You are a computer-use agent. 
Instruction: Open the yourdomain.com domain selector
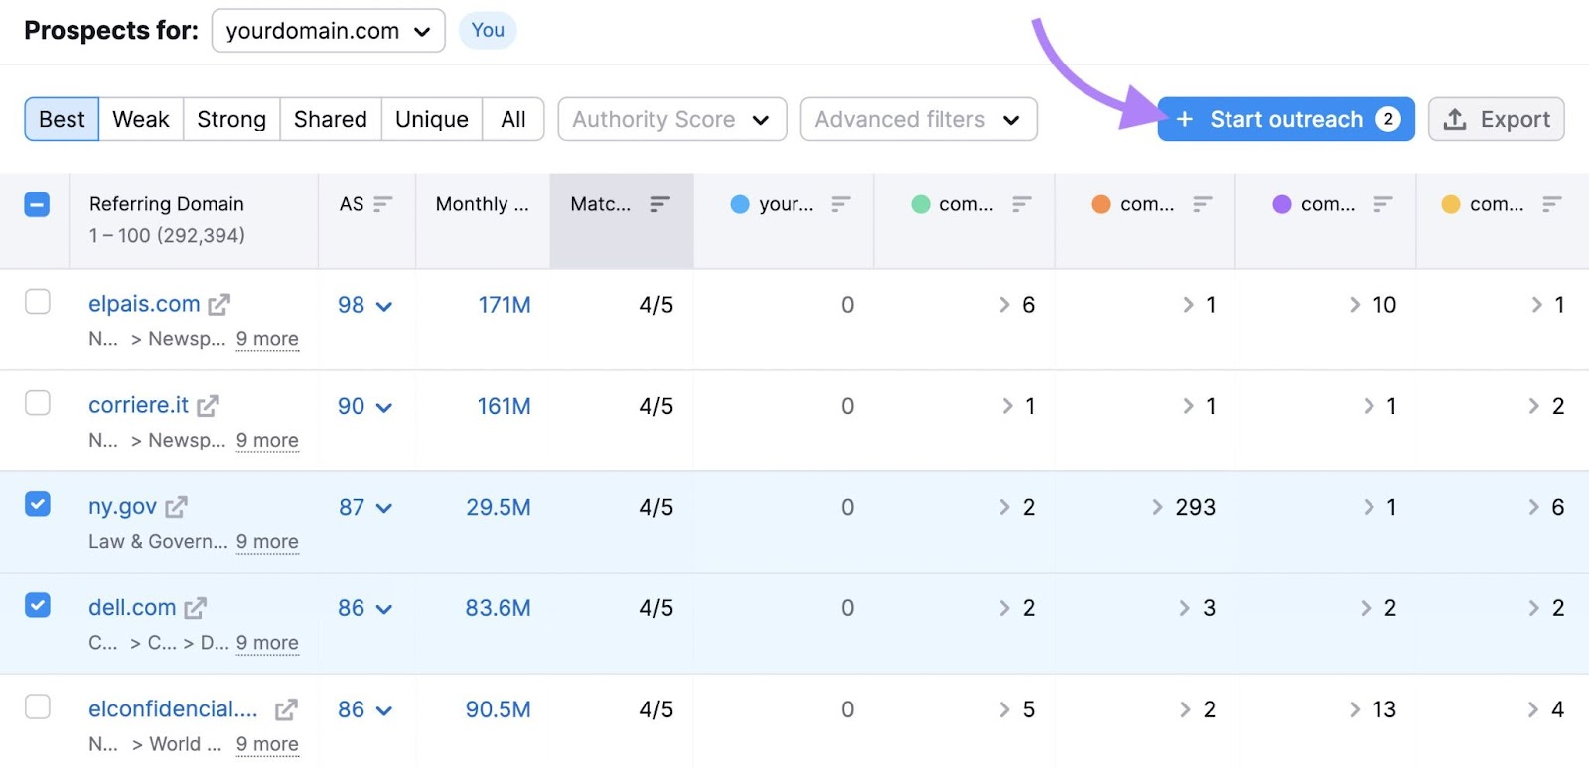pos(328,31)
